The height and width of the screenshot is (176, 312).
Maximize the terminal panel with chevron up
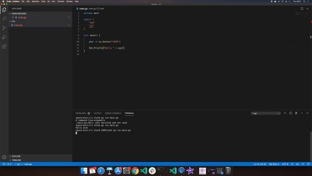302,113
